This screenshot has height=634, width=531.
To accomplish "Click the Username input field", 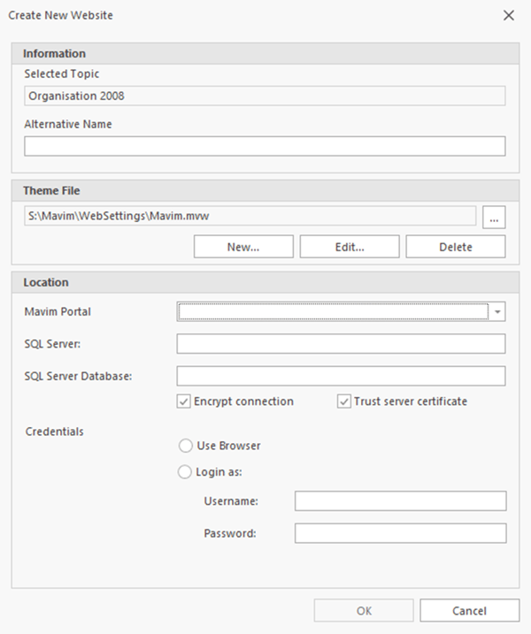I will (x=400, y=501).
